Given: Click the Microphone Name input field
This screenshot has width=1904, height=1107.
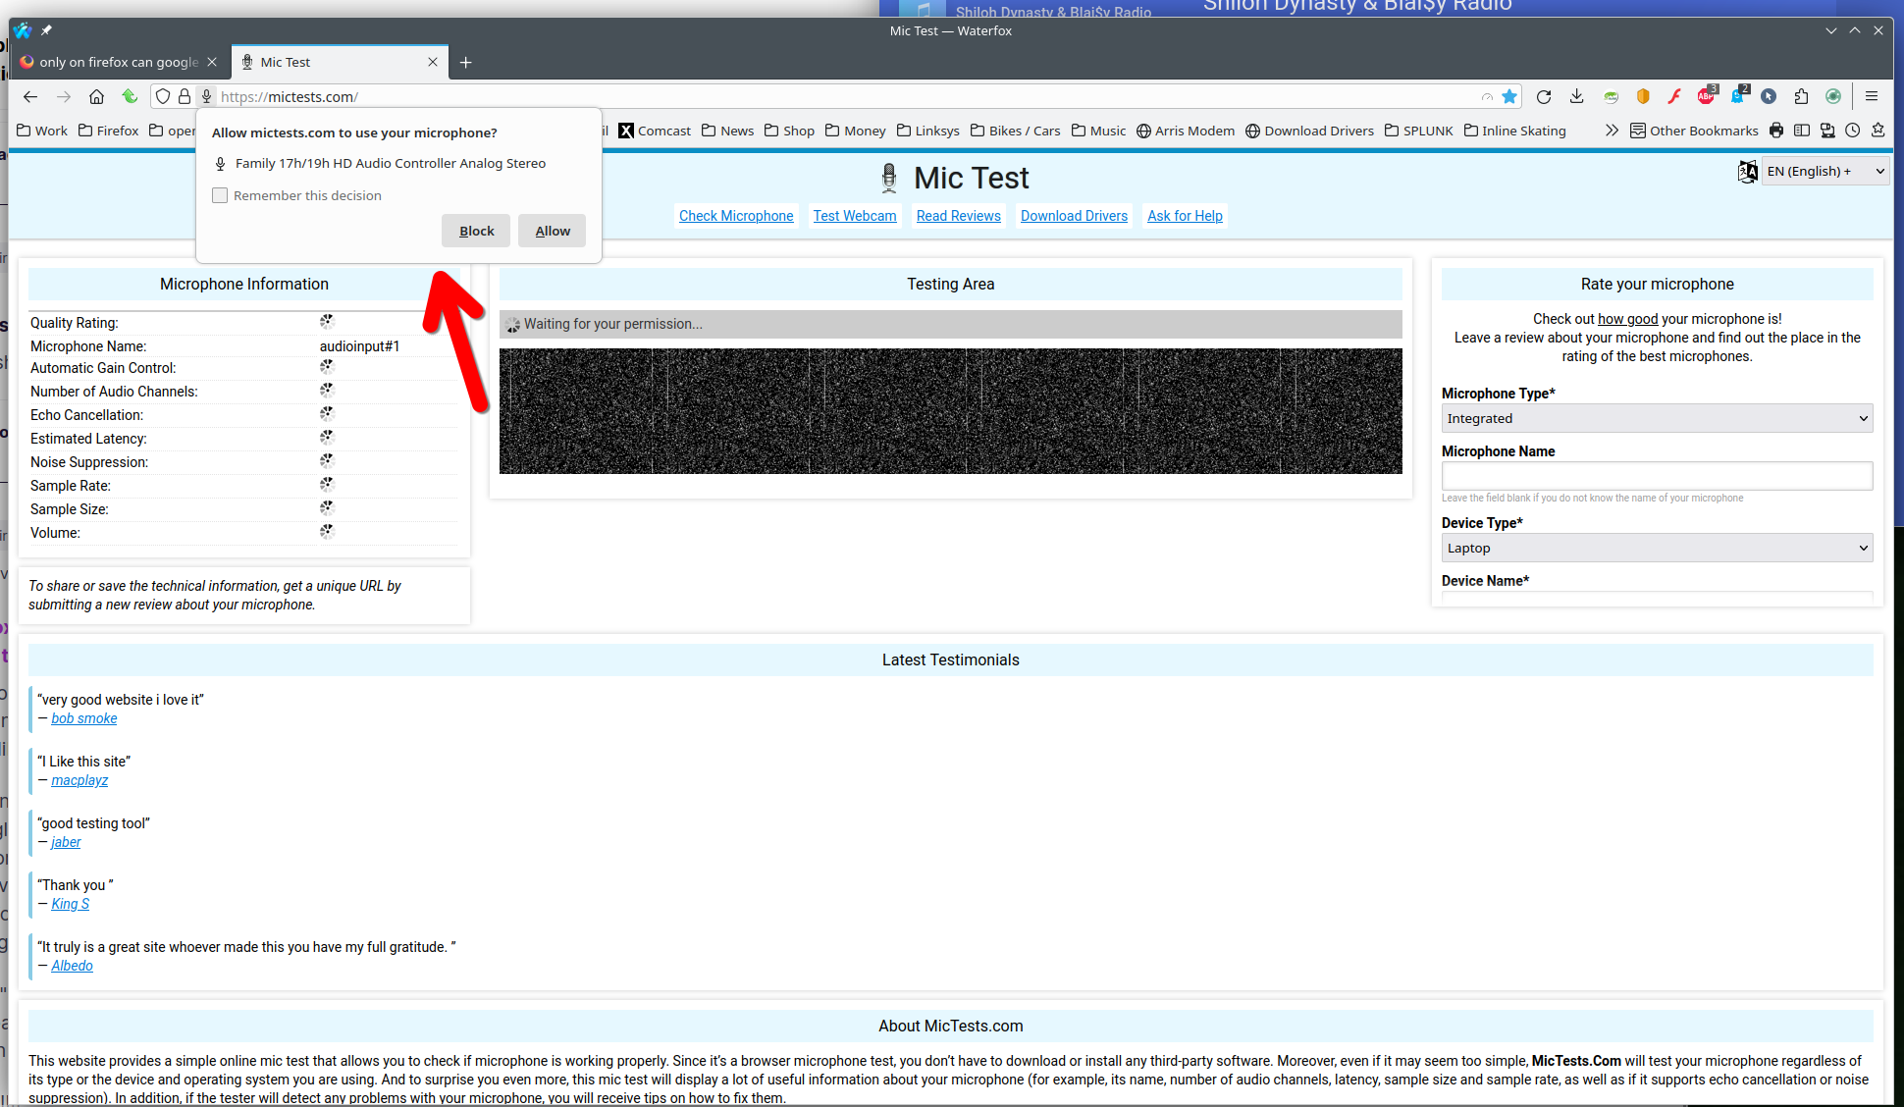Looking at the screenshot, I should (x=1657, y=476).
